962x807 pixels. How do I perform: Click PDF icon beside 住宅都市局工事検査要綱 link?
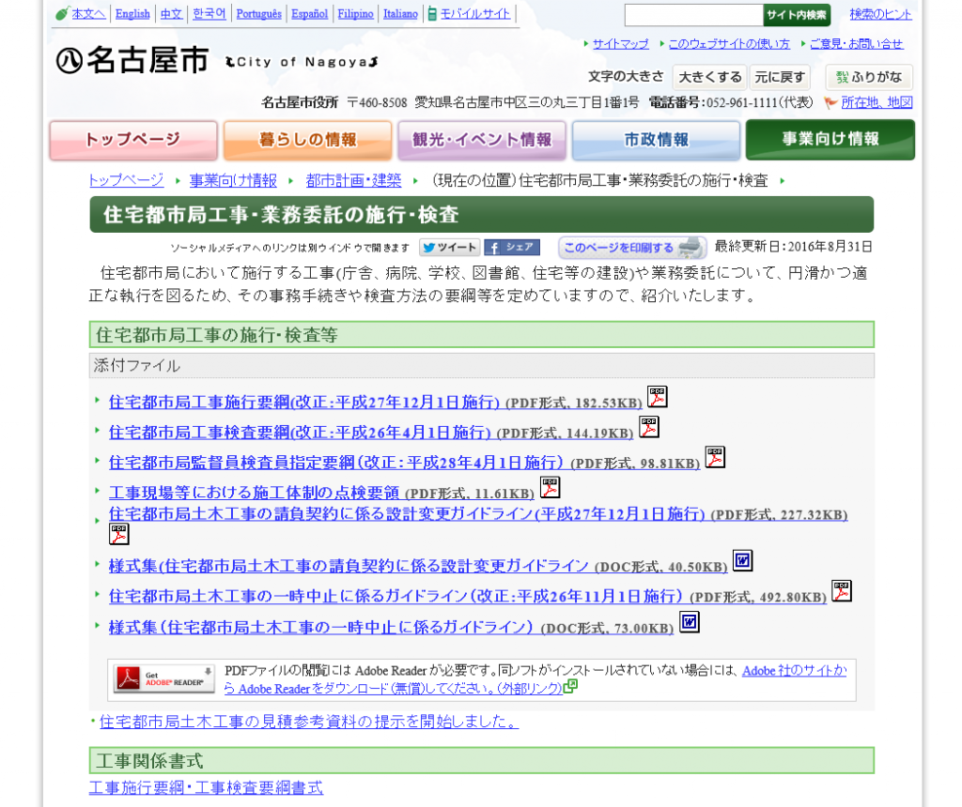648,428
